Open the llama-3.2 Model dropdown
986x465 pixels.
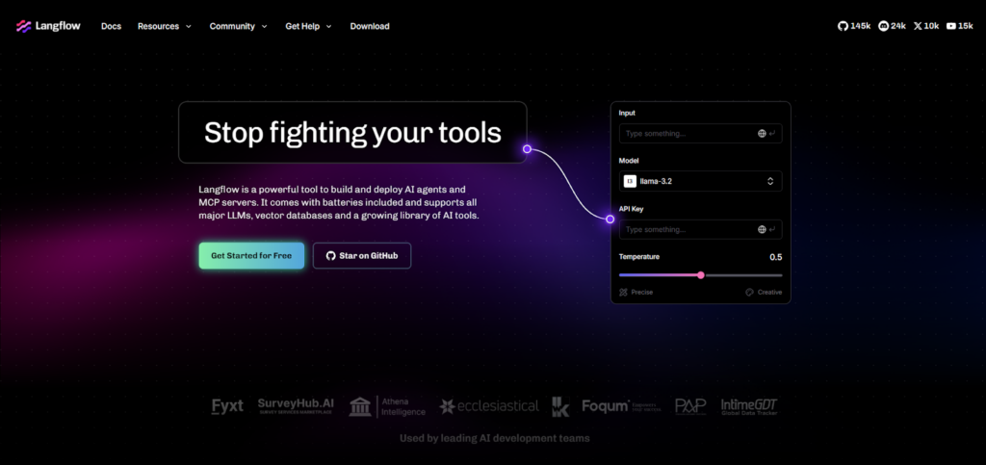click(x=701, y=182)
